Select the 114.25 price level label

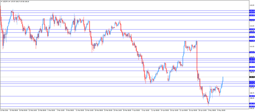click(x=252, y=15)
